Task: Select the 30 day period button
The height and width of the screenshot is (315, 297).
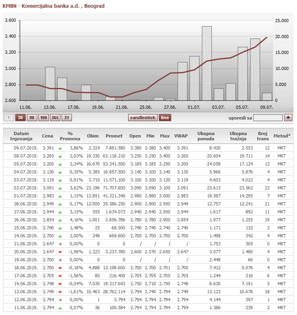Action: coord(20,118)
